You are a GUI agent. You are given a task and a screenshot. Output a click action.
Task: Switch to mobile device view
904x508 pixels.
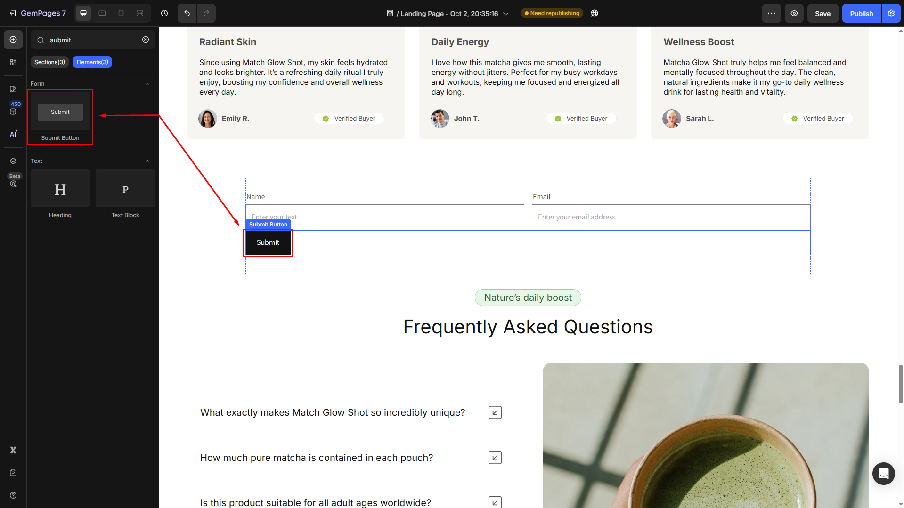pos(121,13)
